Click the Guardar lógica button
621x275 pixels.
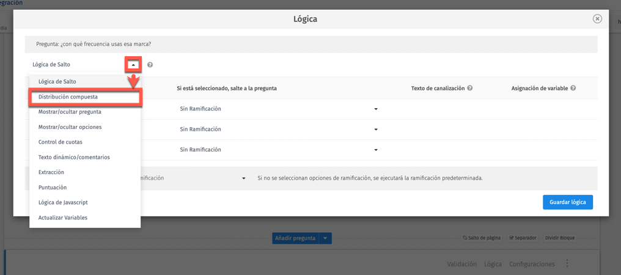567,202
